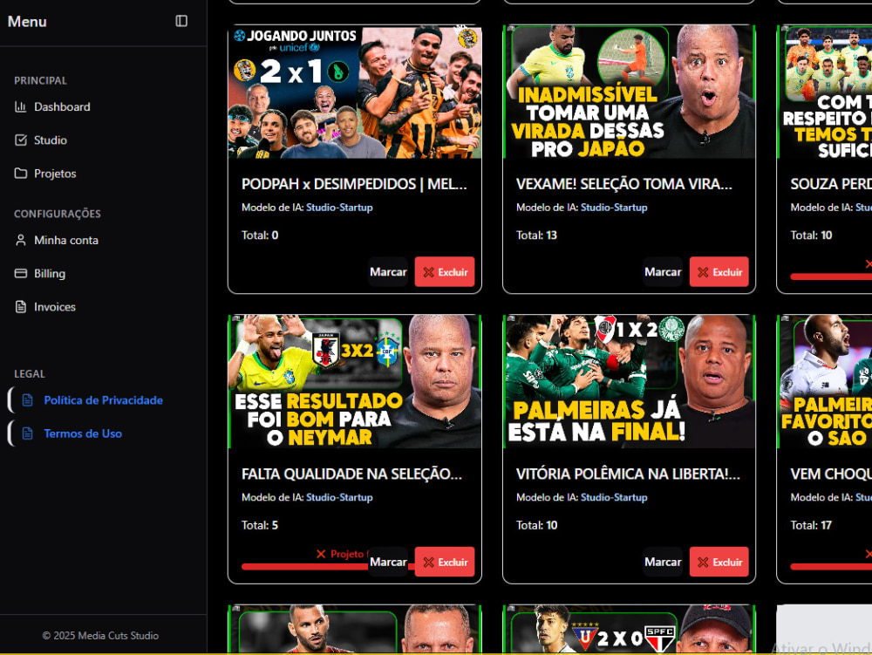Image resolution: width=872 pixels, height=655 pixels.
Task: Collapse the sidebar with the panel icon
Action: coord(181,21)
